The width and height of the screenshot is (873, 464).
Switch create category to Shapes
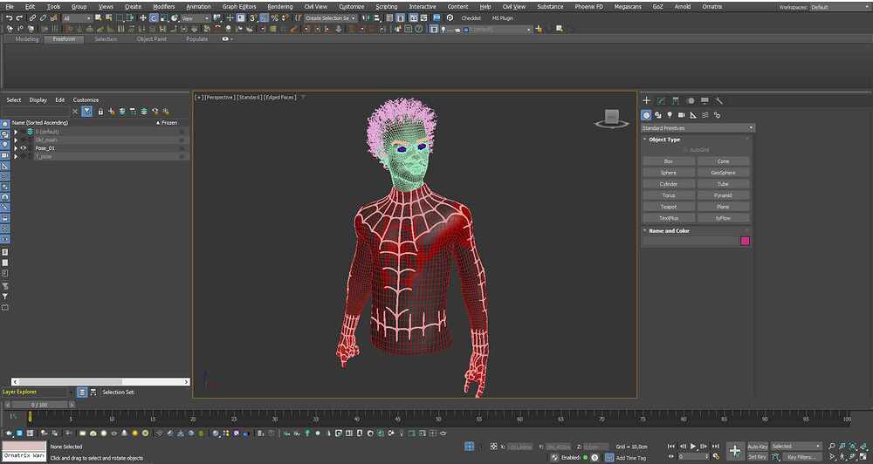tap(657, 115)
